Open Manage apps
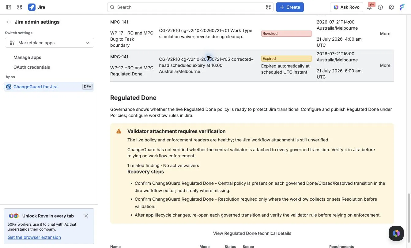Image resolution: width=411 pixels, height=248 pixels. [x=27, y=57]
